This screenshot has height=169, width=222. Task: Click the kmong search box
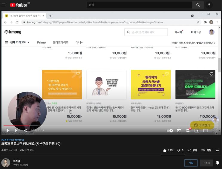pyautogui.click(x=146, y=32)
